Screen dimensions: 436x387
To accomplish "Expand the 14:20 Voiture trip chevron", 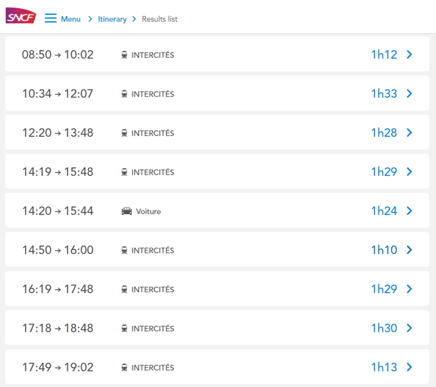I will pos(409,211).
